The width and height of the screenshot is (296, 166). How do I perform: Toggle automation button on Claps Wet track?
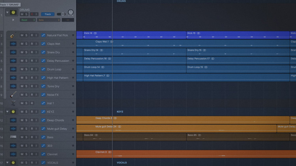[43, 44]
